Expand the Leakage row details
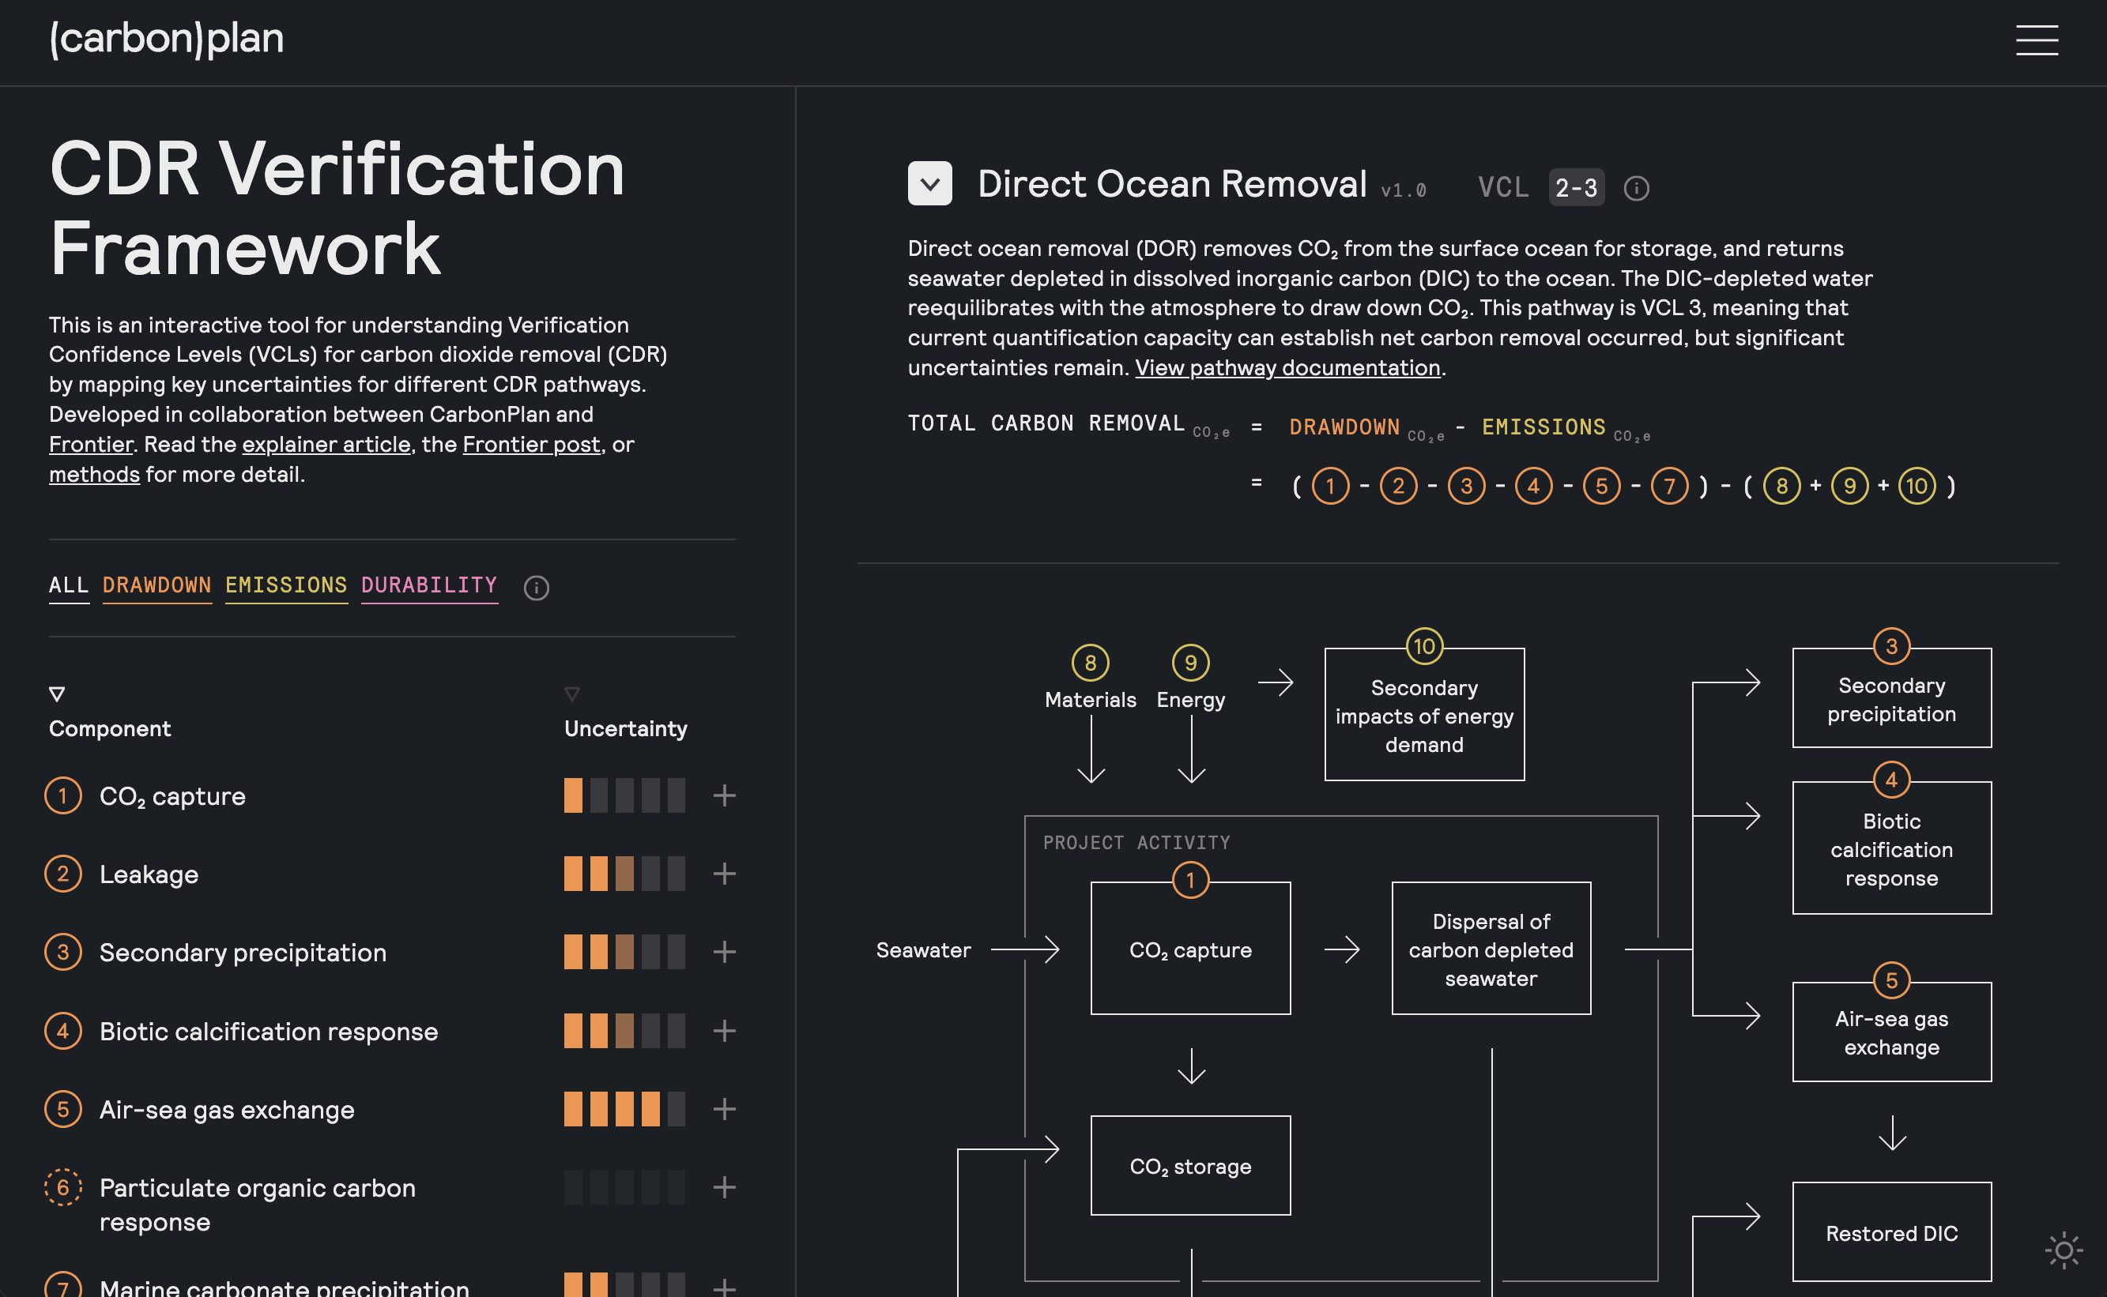The height and width of the screenshot is (1297, 2107). [725, 874]
